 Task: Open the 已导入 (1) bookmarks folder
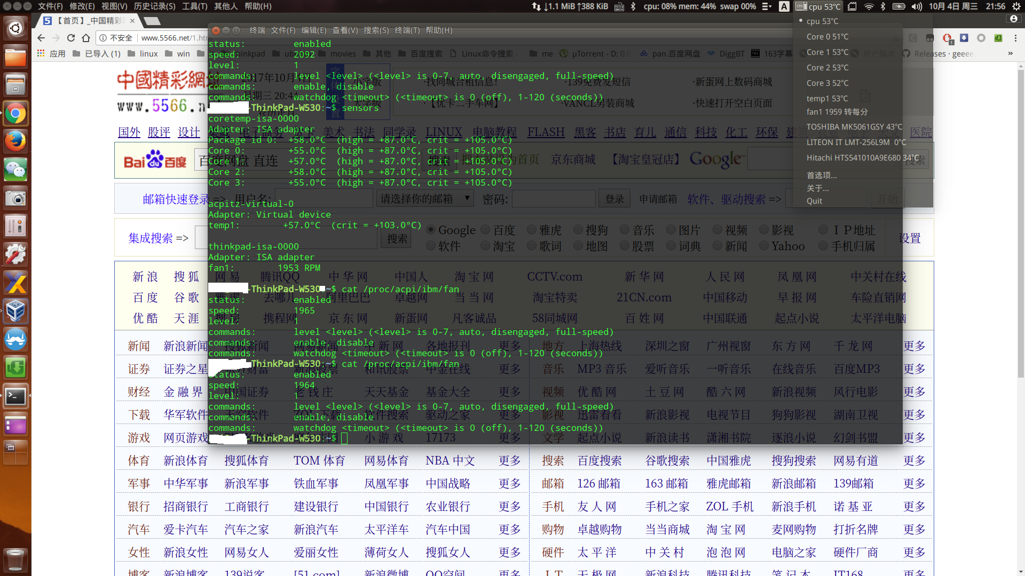(x=97, y=54)
